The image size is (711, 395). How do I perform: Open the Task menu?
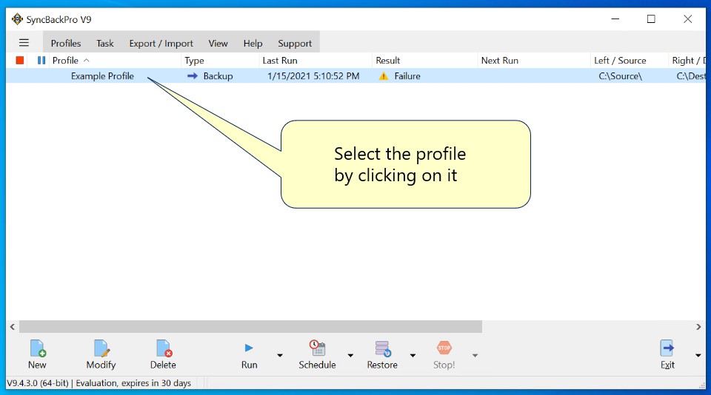(x=104, y=44)
